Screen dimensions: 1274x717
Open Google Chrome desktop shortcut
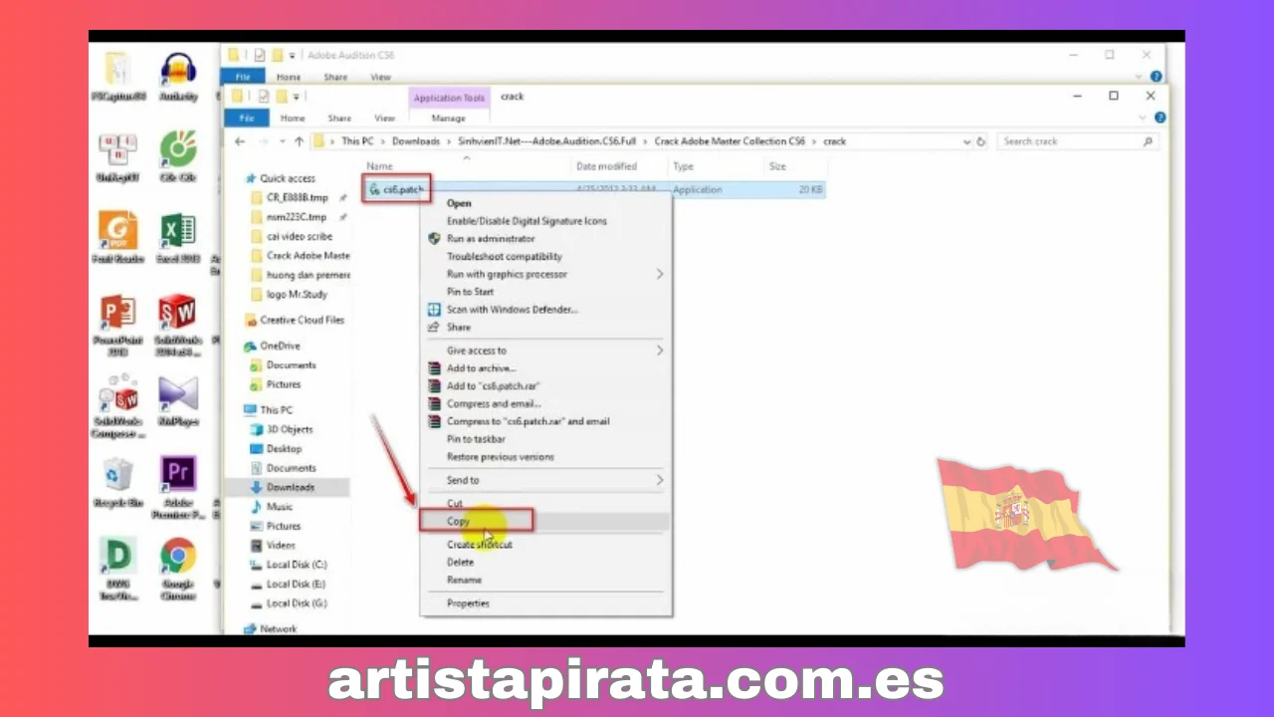(x=178, y=570)
